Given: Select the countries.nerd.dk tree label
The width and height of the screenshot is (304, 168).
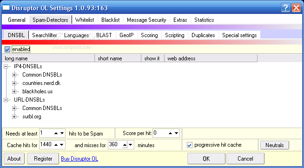Looking at the screenshot, I should point(41,83).
